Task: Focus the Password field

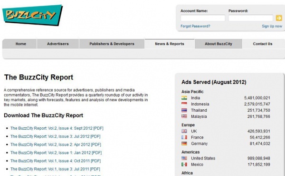Action: [251, 18]
